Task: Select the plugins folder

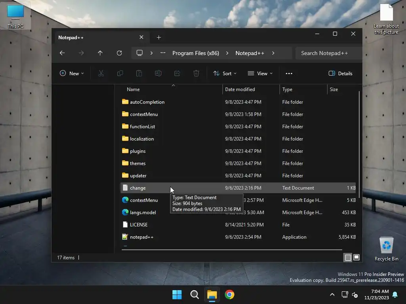Action: tap(238, 151)
